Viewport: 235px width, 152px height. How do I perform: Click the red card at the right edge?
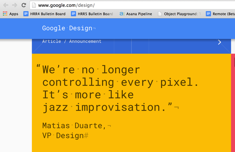click(x=233, y=103)
